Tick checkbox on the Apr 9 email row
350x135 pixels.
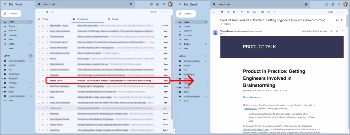(x=39, y=31)
